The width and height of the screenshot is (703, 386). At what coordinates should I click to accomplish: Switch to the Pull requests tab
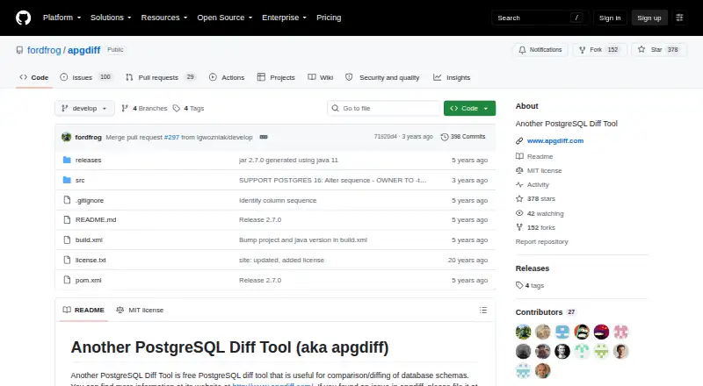coord(161,77)
